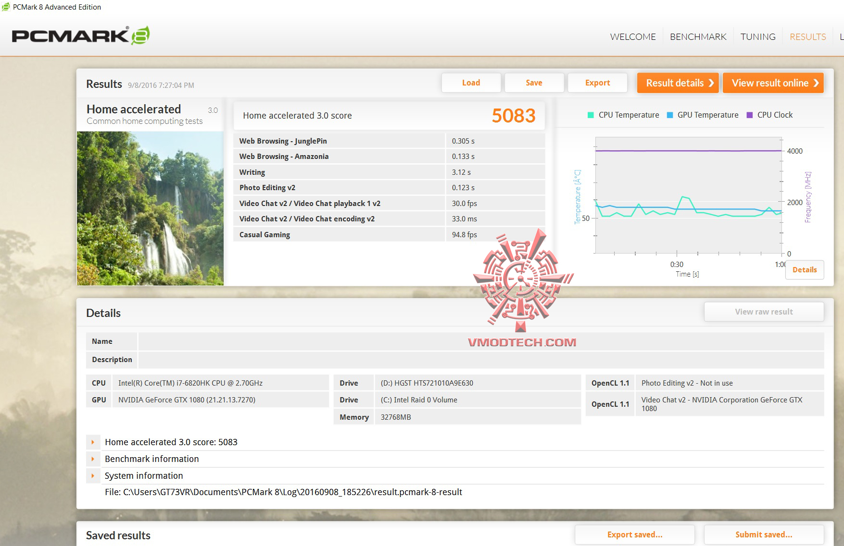Expand System information section
844x546 pixels.
click(93, 476)
